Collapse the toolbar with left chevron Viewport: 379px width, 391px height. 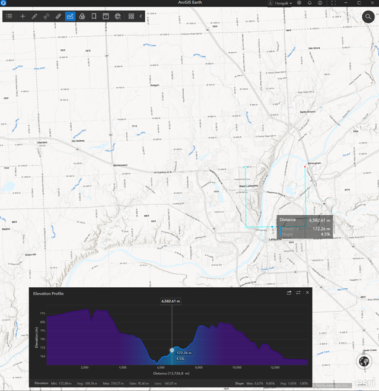point(141,16)
